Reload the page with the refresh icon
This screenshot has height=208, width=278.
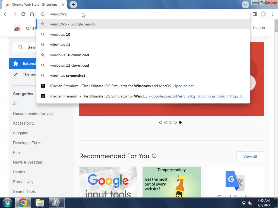point(23,14)
